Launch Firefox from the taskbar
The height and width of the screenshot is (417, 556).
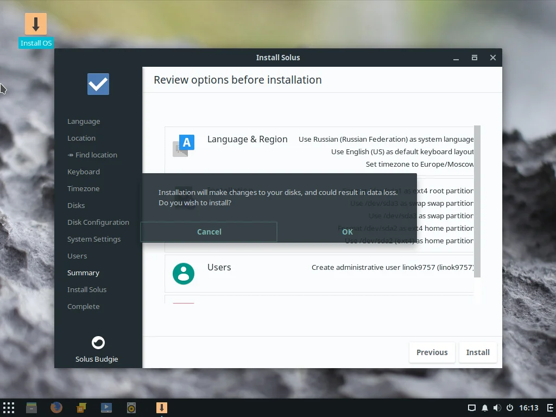[x=56, y=408]
